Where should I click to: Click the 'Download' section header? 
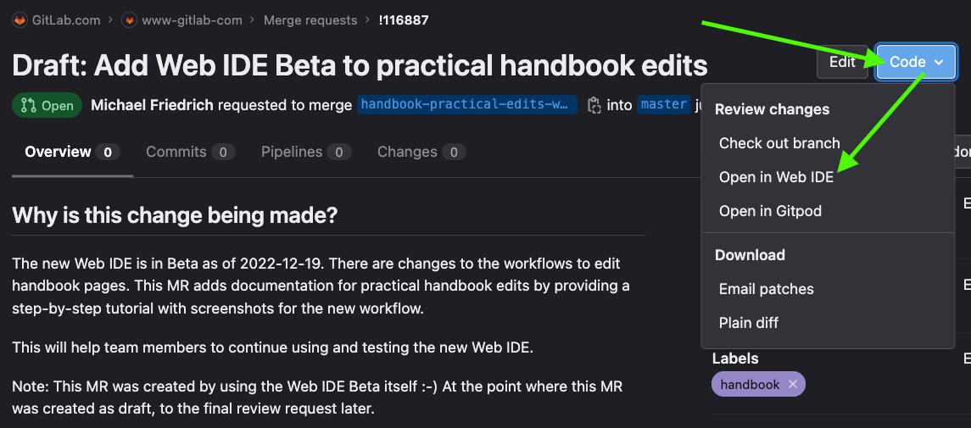[x=750, y=255]
